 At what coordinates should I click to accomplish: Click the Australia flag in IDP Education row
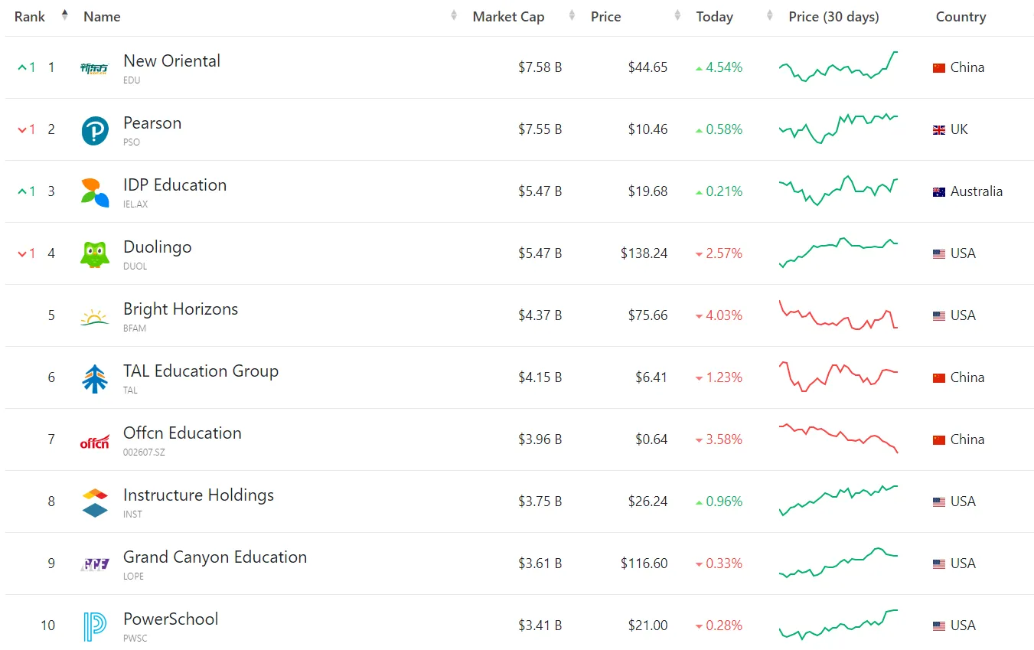939,192
